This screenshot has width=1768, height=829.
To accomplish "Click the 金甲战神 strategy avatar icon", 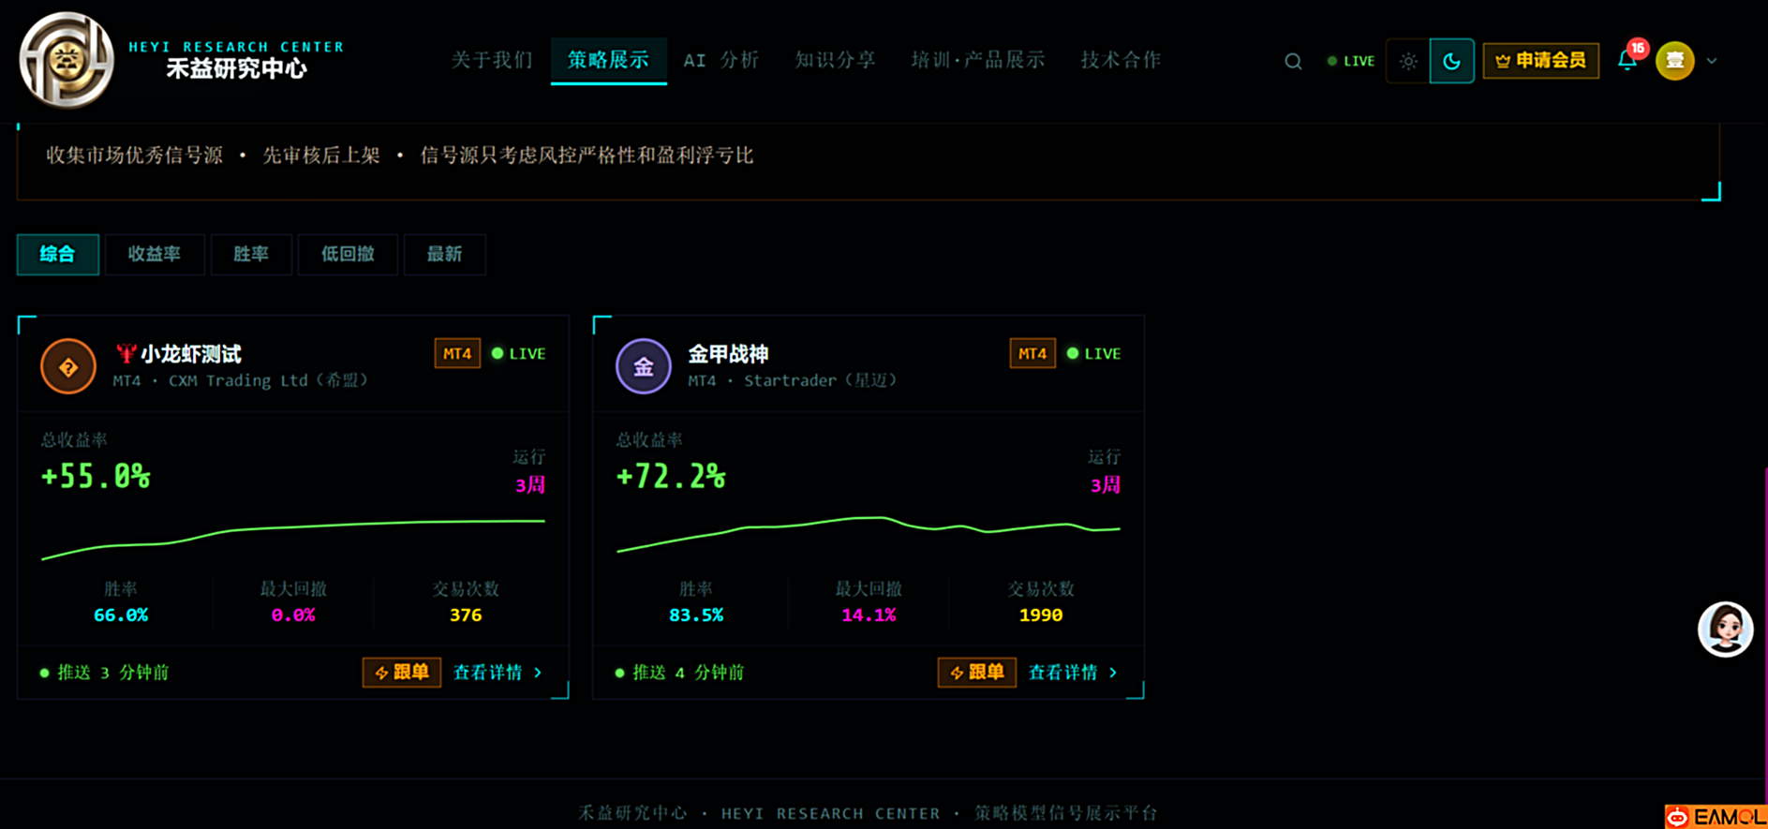I will (644, 366).
